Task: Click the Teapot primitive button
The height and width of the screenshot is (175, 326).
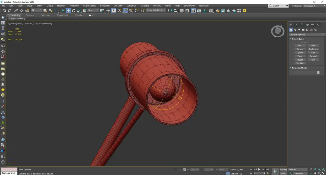Action: tap(300, 60)
